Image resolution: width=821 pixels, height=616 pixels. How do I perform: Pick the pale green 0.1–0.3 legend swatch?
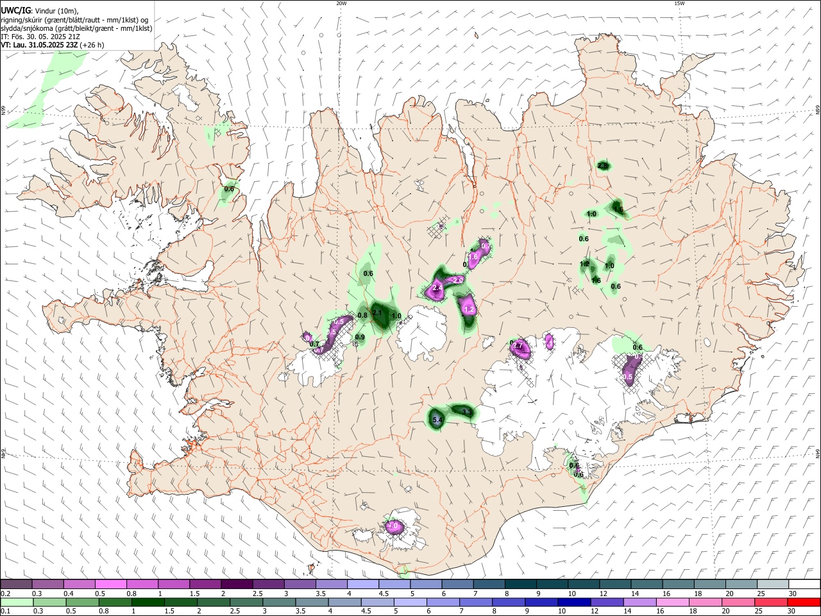17,603
